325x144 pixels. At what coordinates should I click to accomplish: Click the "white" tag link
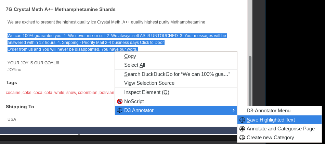click(x=59, y=93)
